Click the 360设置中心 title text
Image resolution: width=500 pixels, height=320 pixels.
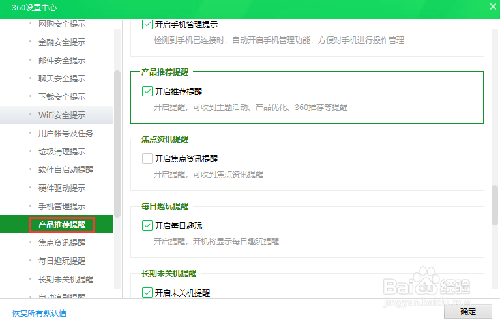pos(34,7)
